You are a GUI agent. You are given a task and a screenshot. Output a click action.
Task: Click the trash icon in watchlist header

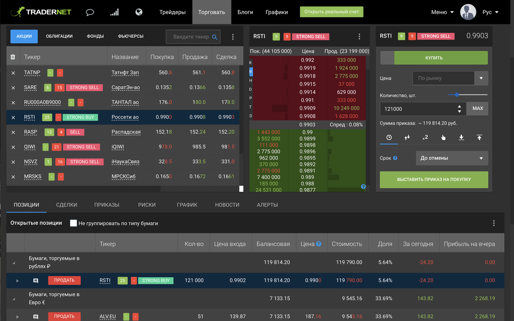tap(13, 57)
